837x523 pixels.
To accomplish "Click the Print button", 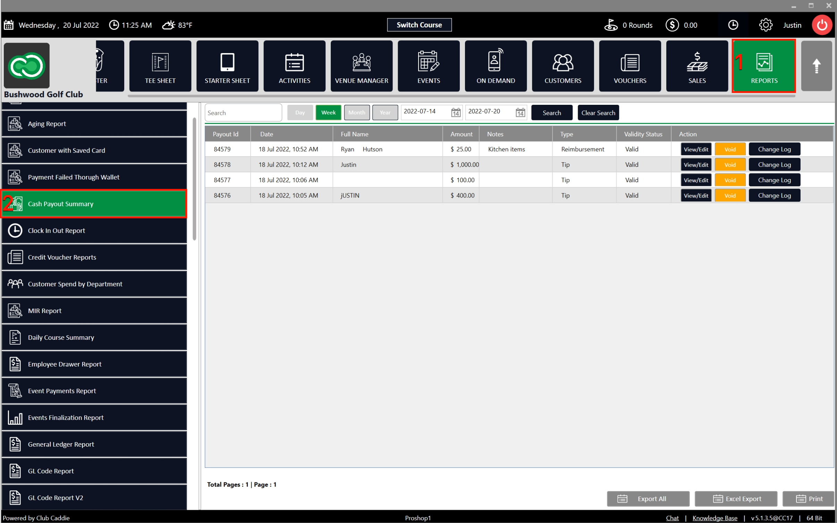I will tap(808, 499).
